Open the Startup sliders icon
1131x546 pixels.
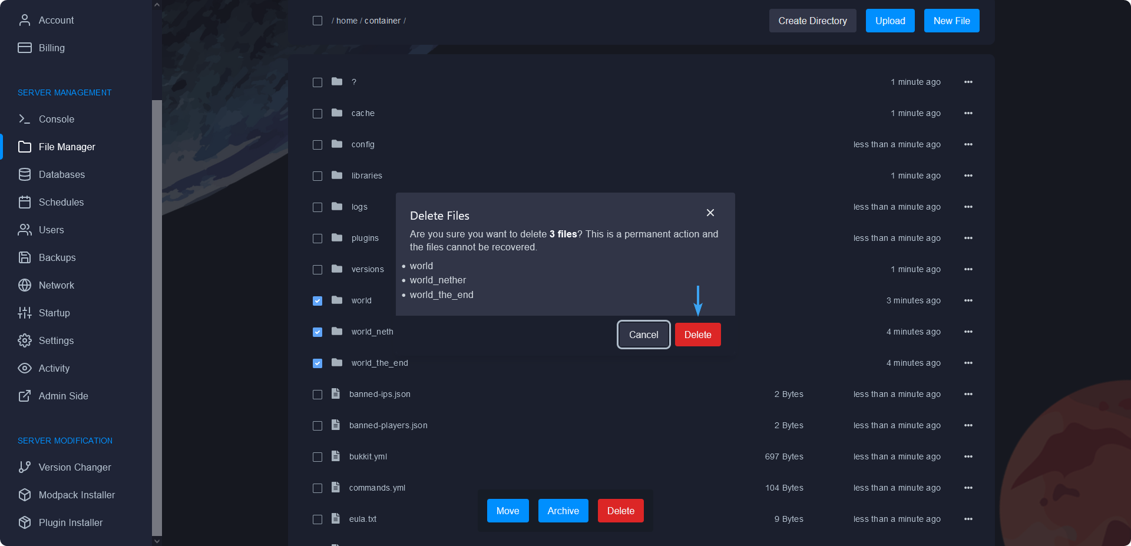coord(25,313)
